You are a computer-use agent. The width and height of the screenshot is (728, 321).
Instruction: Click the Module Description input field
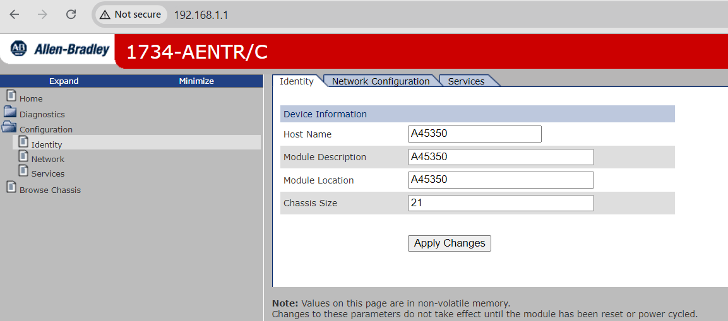click(x=501, y=157)
